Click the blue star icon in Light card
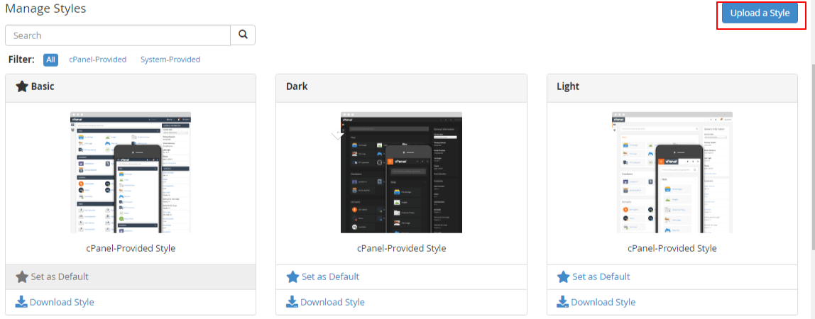The image size is (815, 319). (x=564, y=277)
